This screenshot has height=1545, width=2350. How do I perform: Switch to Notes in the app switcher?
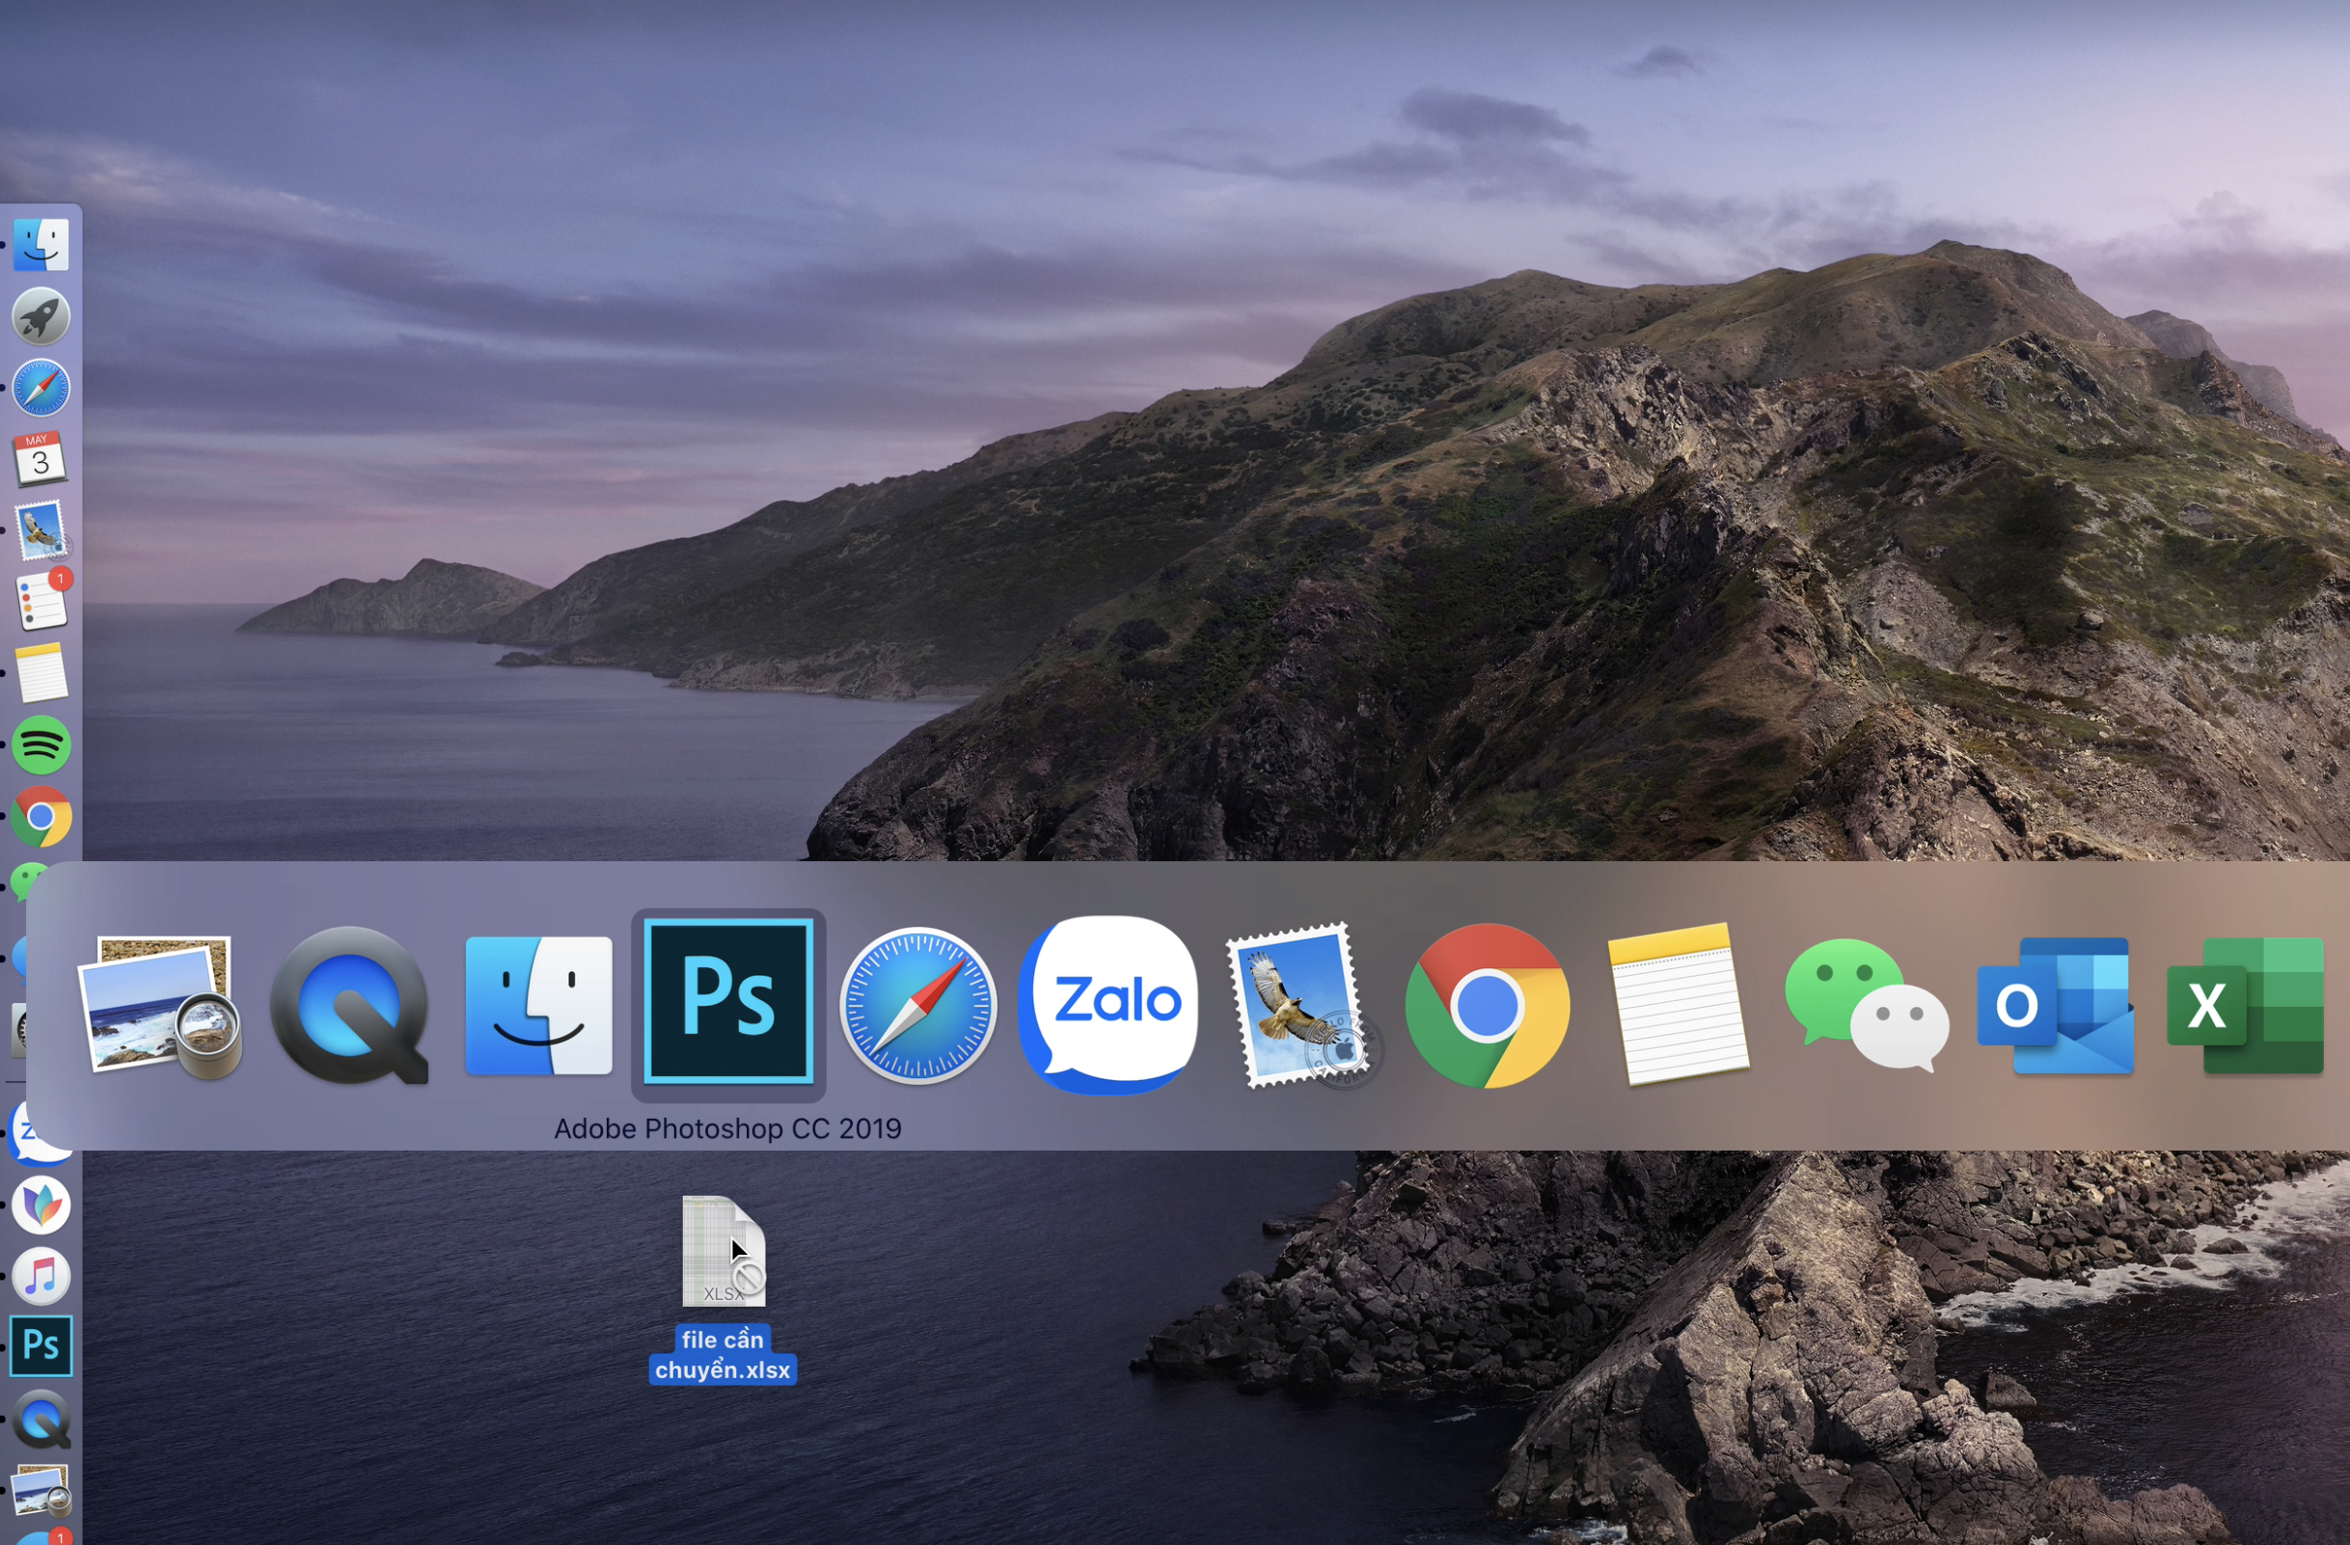tap(1677, 1004)
